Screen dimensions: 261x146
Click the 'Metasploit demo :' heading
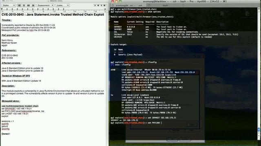click(11, 101)
